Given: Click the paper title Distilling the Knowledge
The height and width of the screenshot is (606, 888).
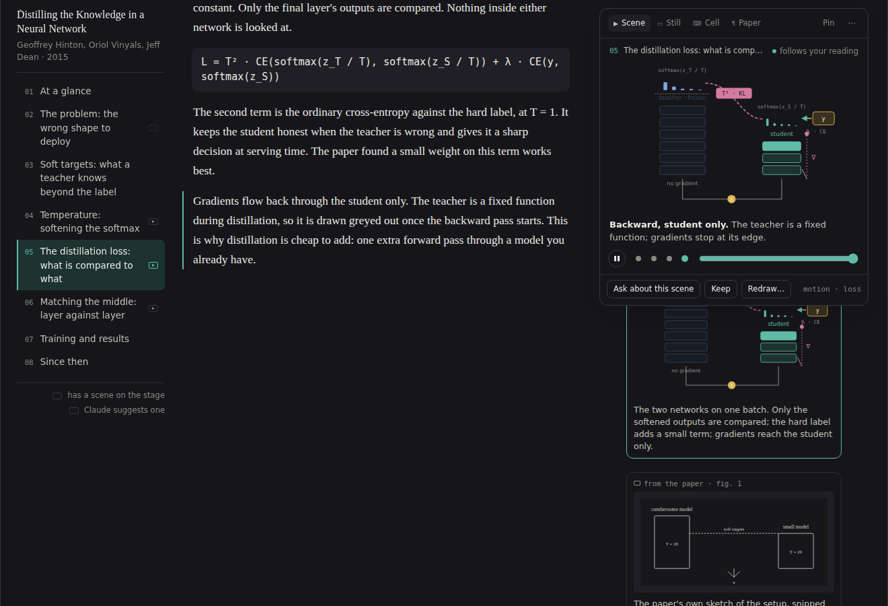Looking at the screenshot, I should [81, 22].
